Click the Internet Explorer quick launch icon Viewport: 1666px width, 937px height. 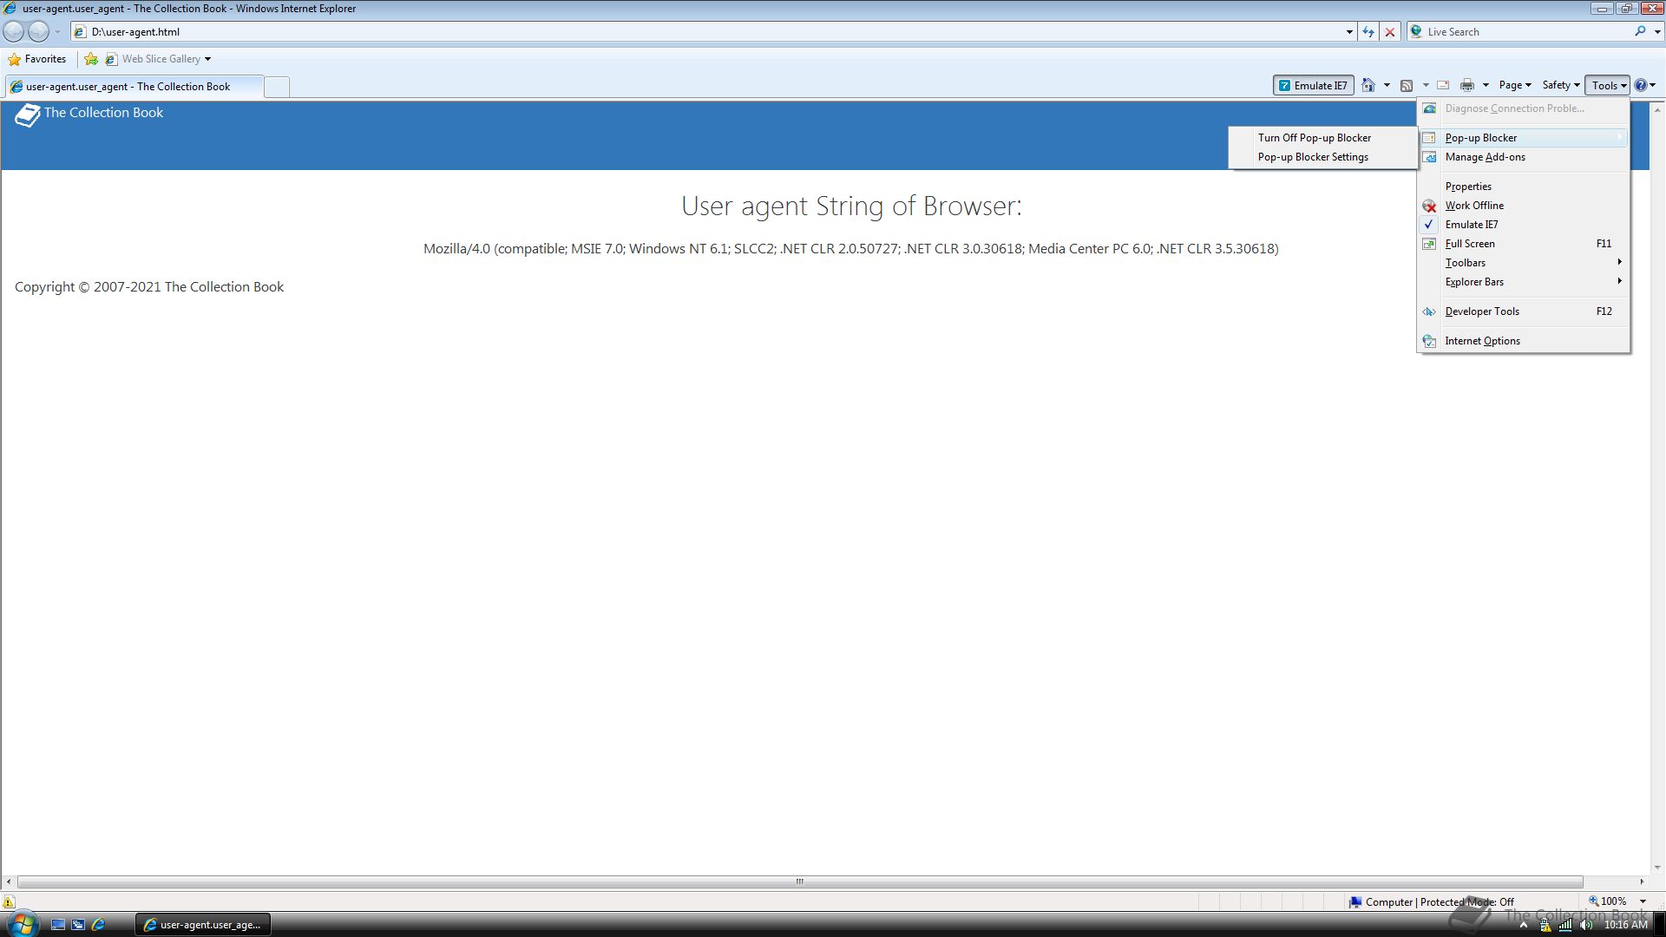98,925
